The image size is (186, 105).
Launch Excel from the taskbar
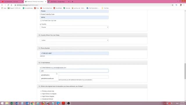(12, 103)
